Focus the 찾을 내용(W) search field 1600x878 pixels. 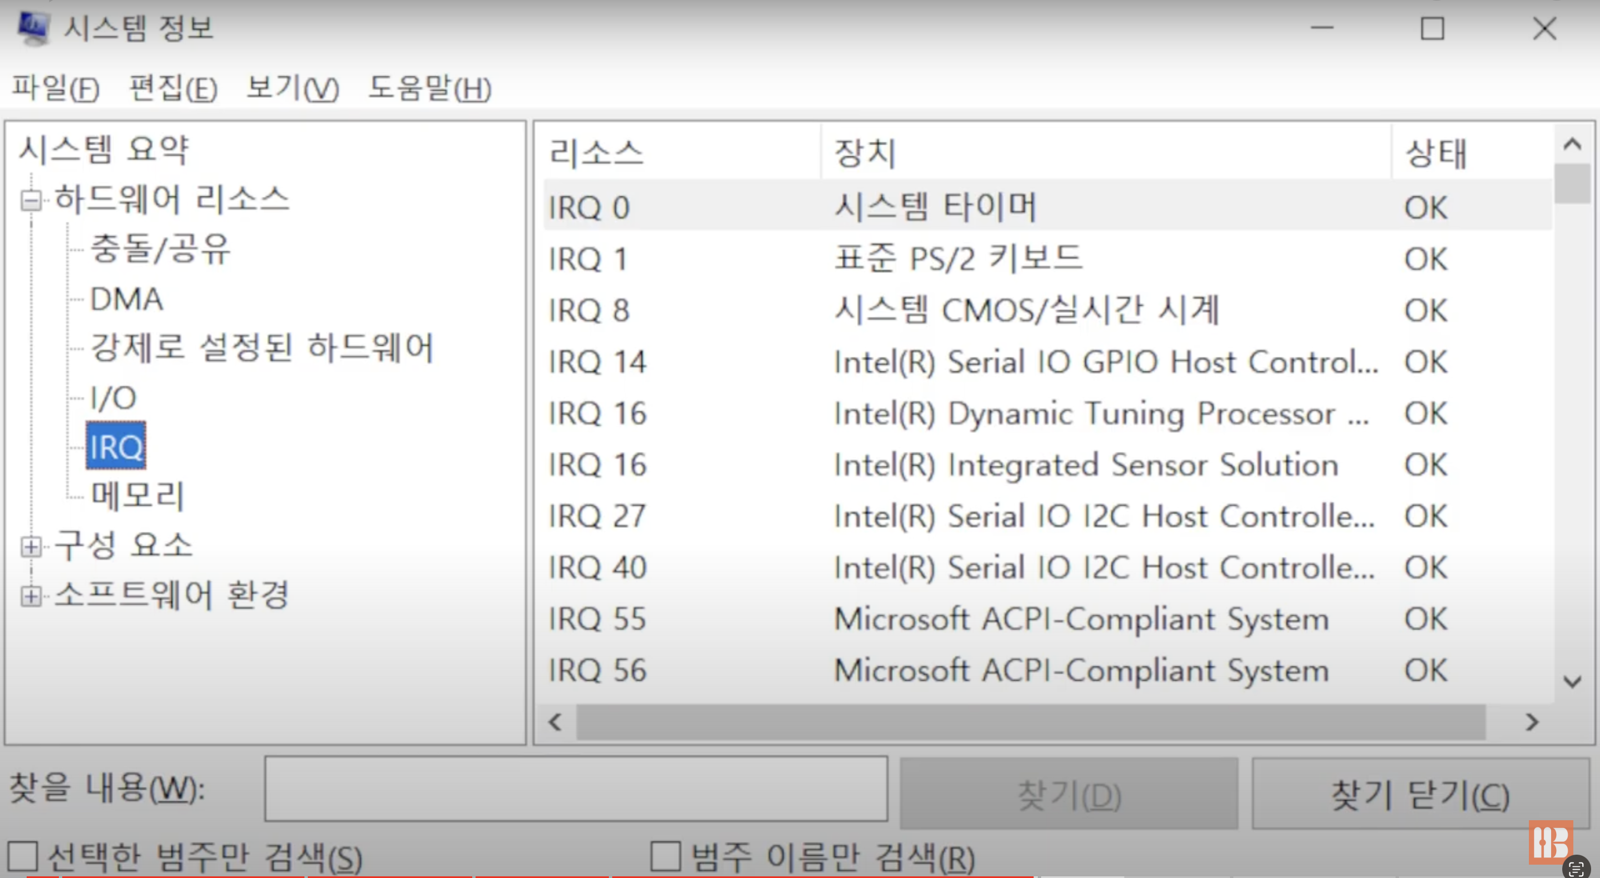pyautogui.click(x=576, y=789)
